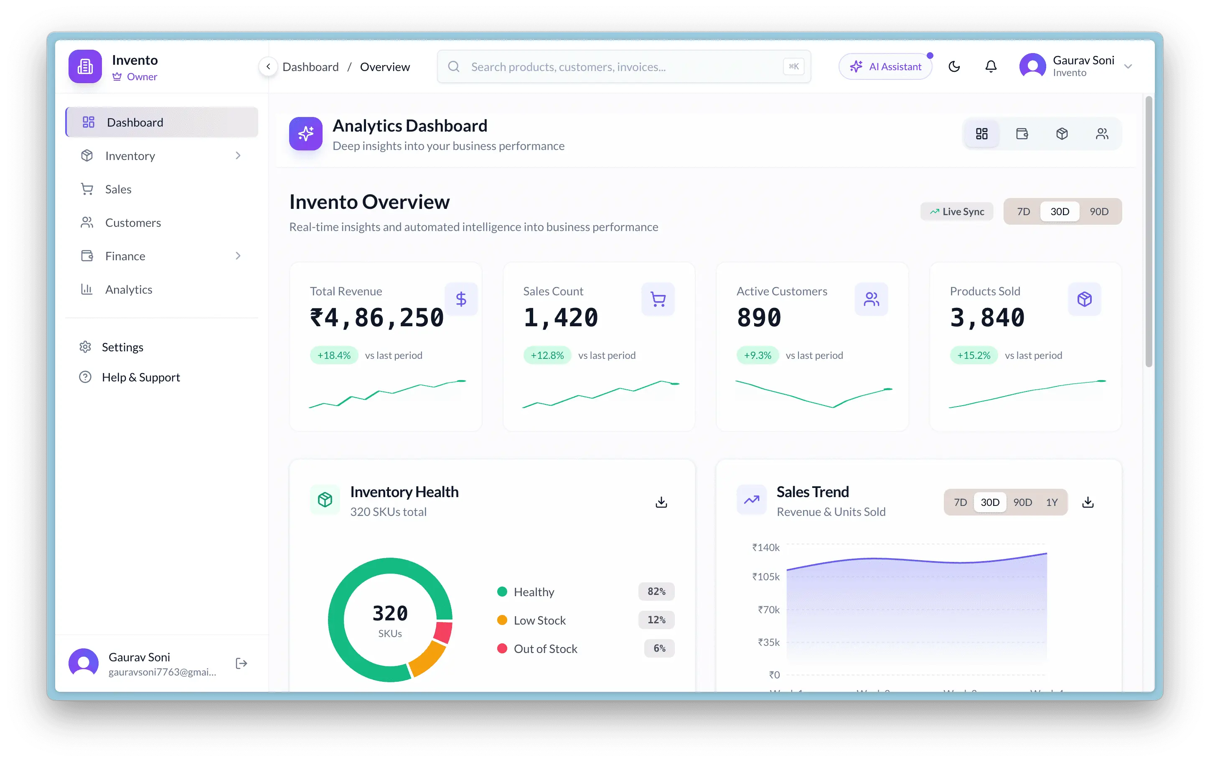Screen dimensions: 1210x762
Task: Select 7D in Sales Trend range
Action: tap(960, 502)
